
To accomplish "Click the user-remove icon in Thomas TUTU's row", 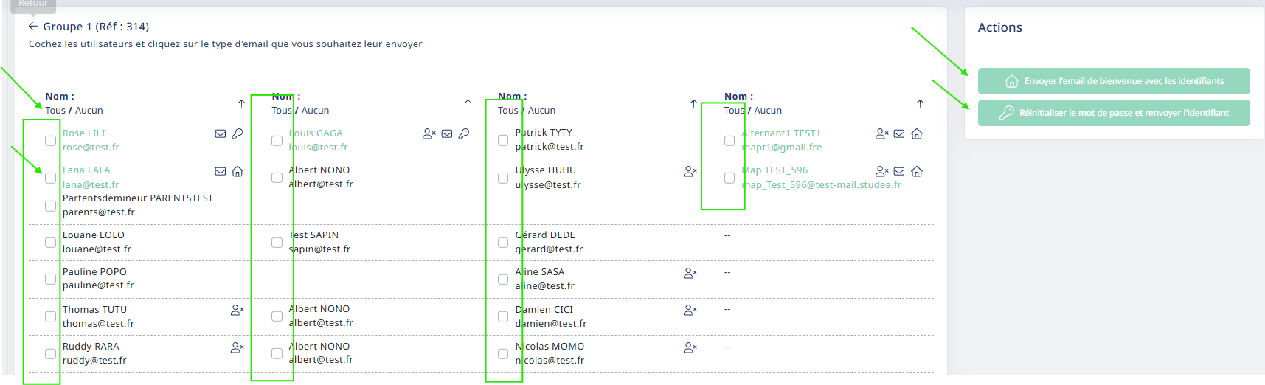I will coord(237,310).
